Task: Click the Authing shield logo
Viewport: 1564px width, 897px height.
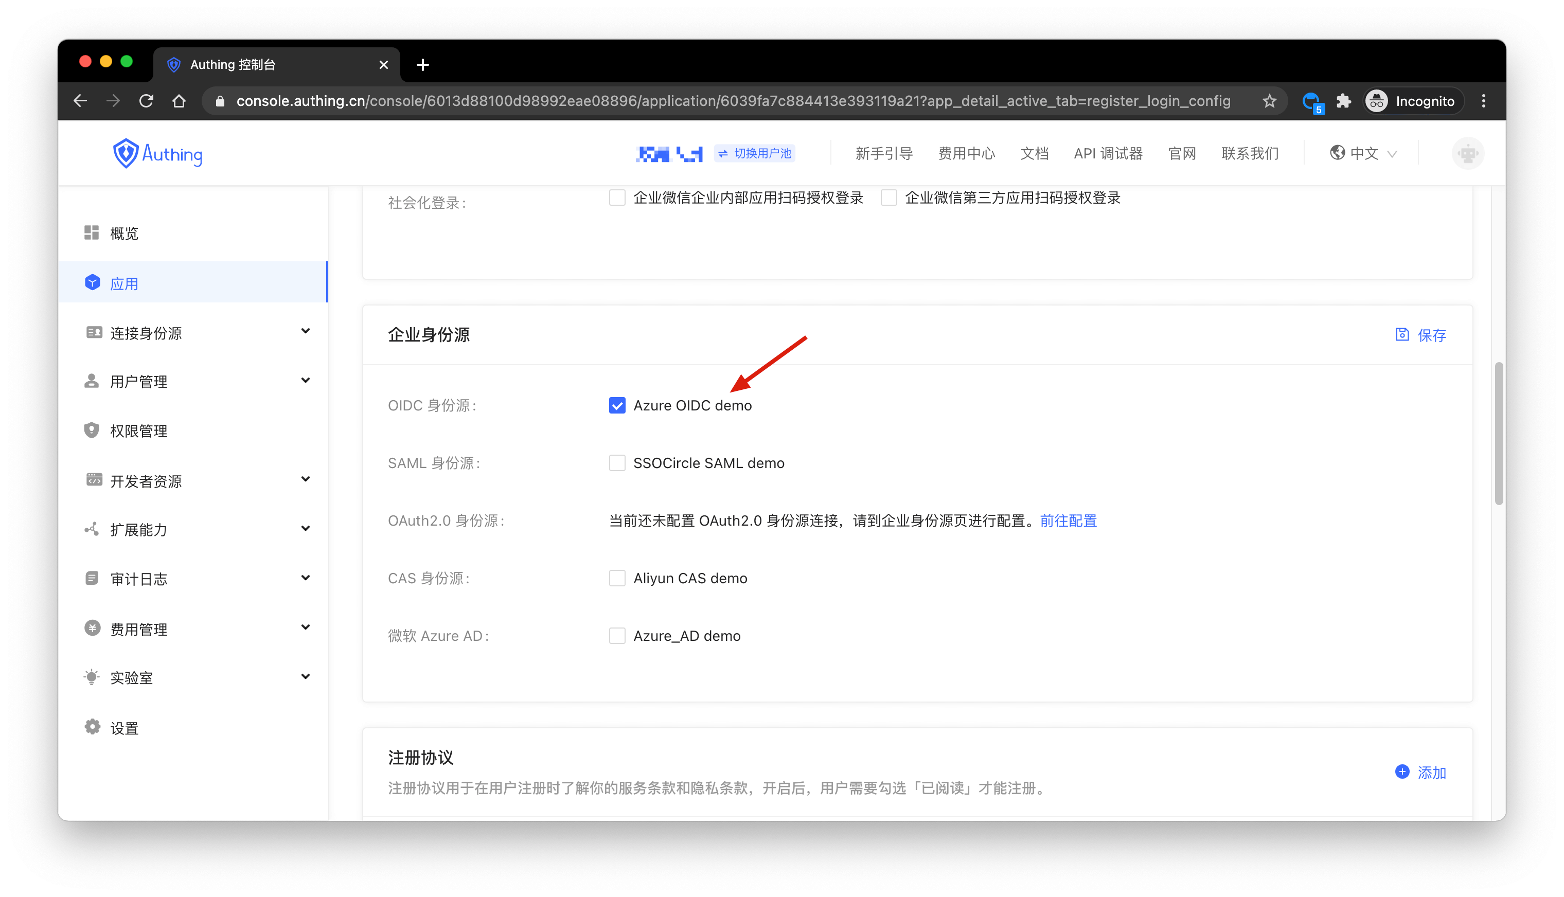Action: tap(126, 153)
